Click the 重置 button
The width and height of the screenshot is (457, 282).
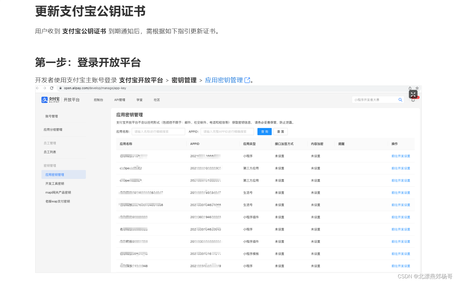(281, 132)
